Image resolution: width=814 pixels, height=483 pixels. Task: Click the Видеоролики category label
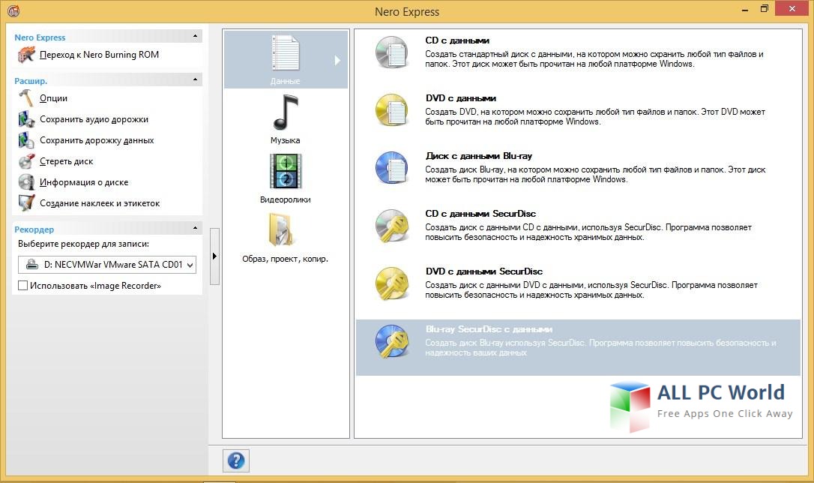pos(286,199)
